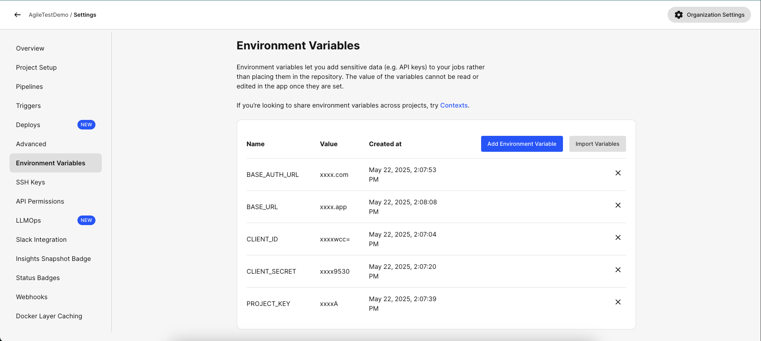
Task: Delete the PROJECT_KEY variable
Action: (618, 302)
